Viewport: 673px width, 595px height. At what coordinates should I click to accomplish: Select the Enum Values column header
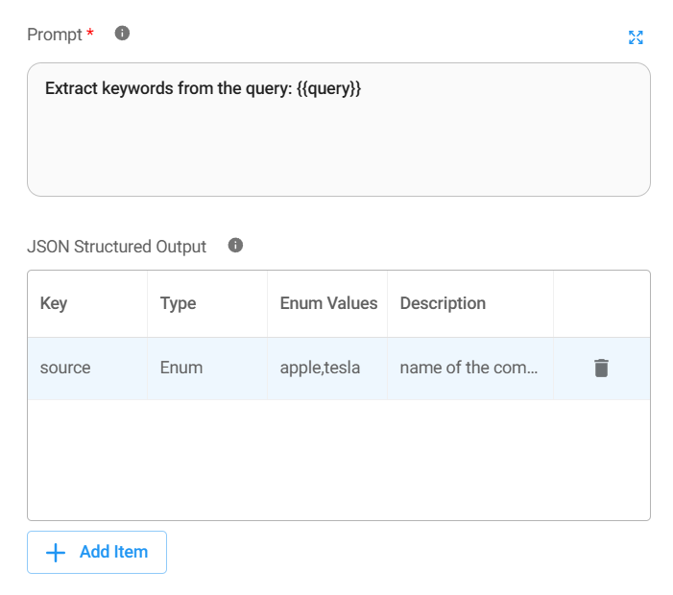pos(328,303)
